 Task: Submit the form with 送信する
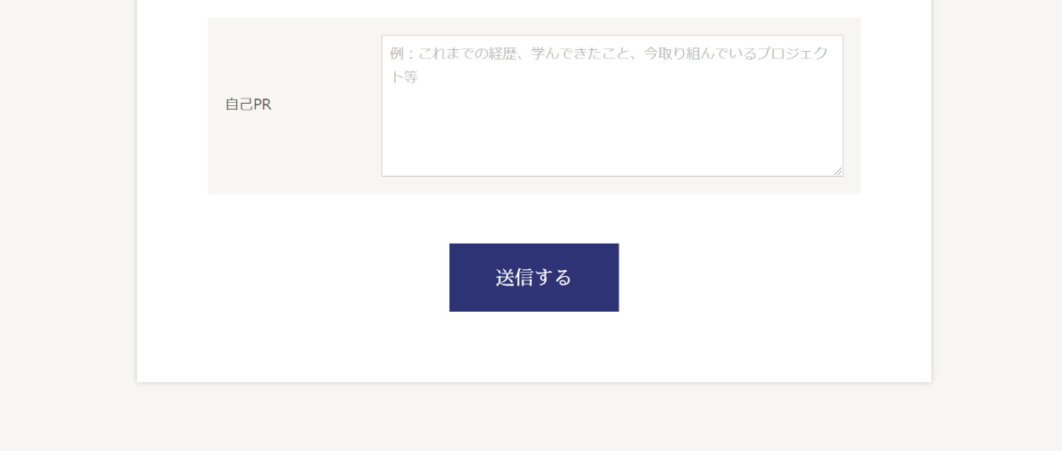[534, 278]
